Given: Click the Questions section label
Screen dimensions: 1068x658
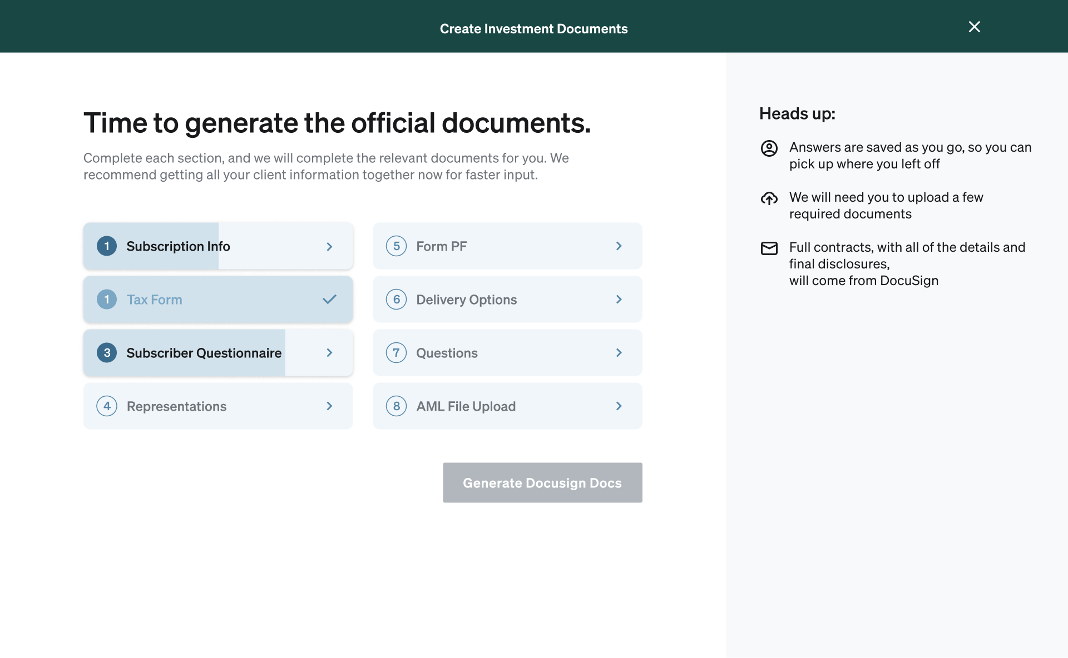Looking at the screenshot, I should click(447, 353).
